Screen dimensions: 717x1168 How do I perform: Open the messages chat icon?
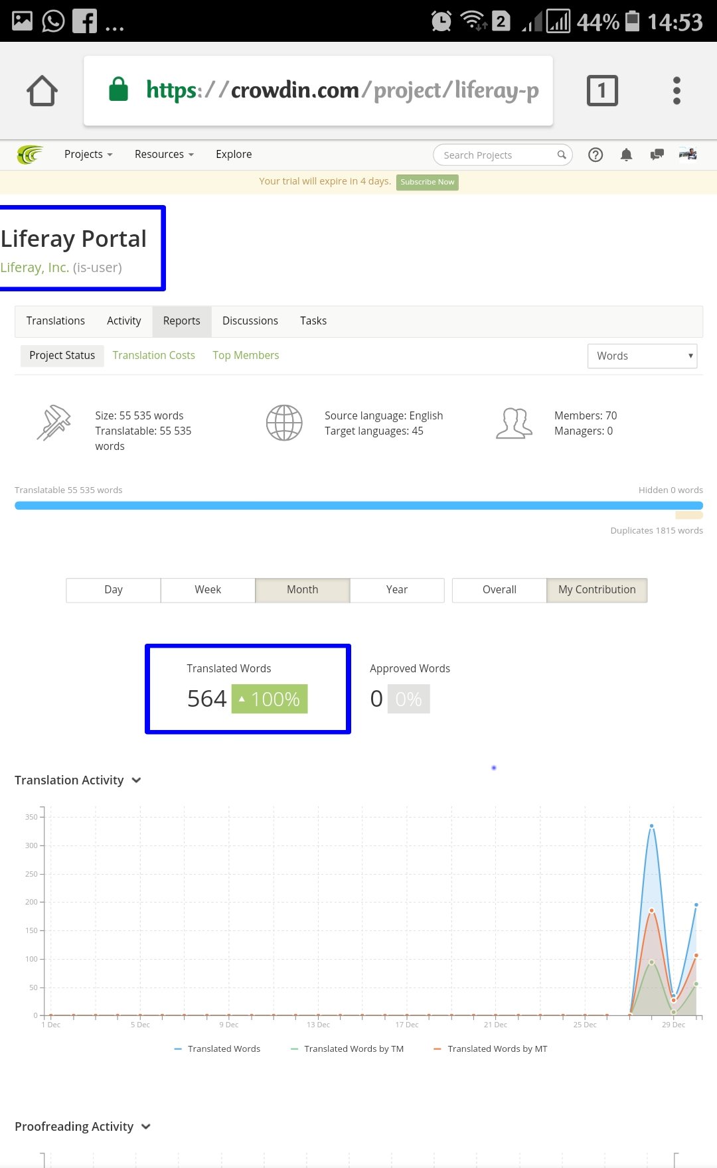657,155
